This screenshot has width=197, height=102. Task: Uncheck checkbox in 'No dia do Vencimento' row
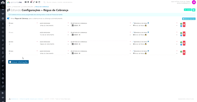pyautogui.click(x=181, y=35)
